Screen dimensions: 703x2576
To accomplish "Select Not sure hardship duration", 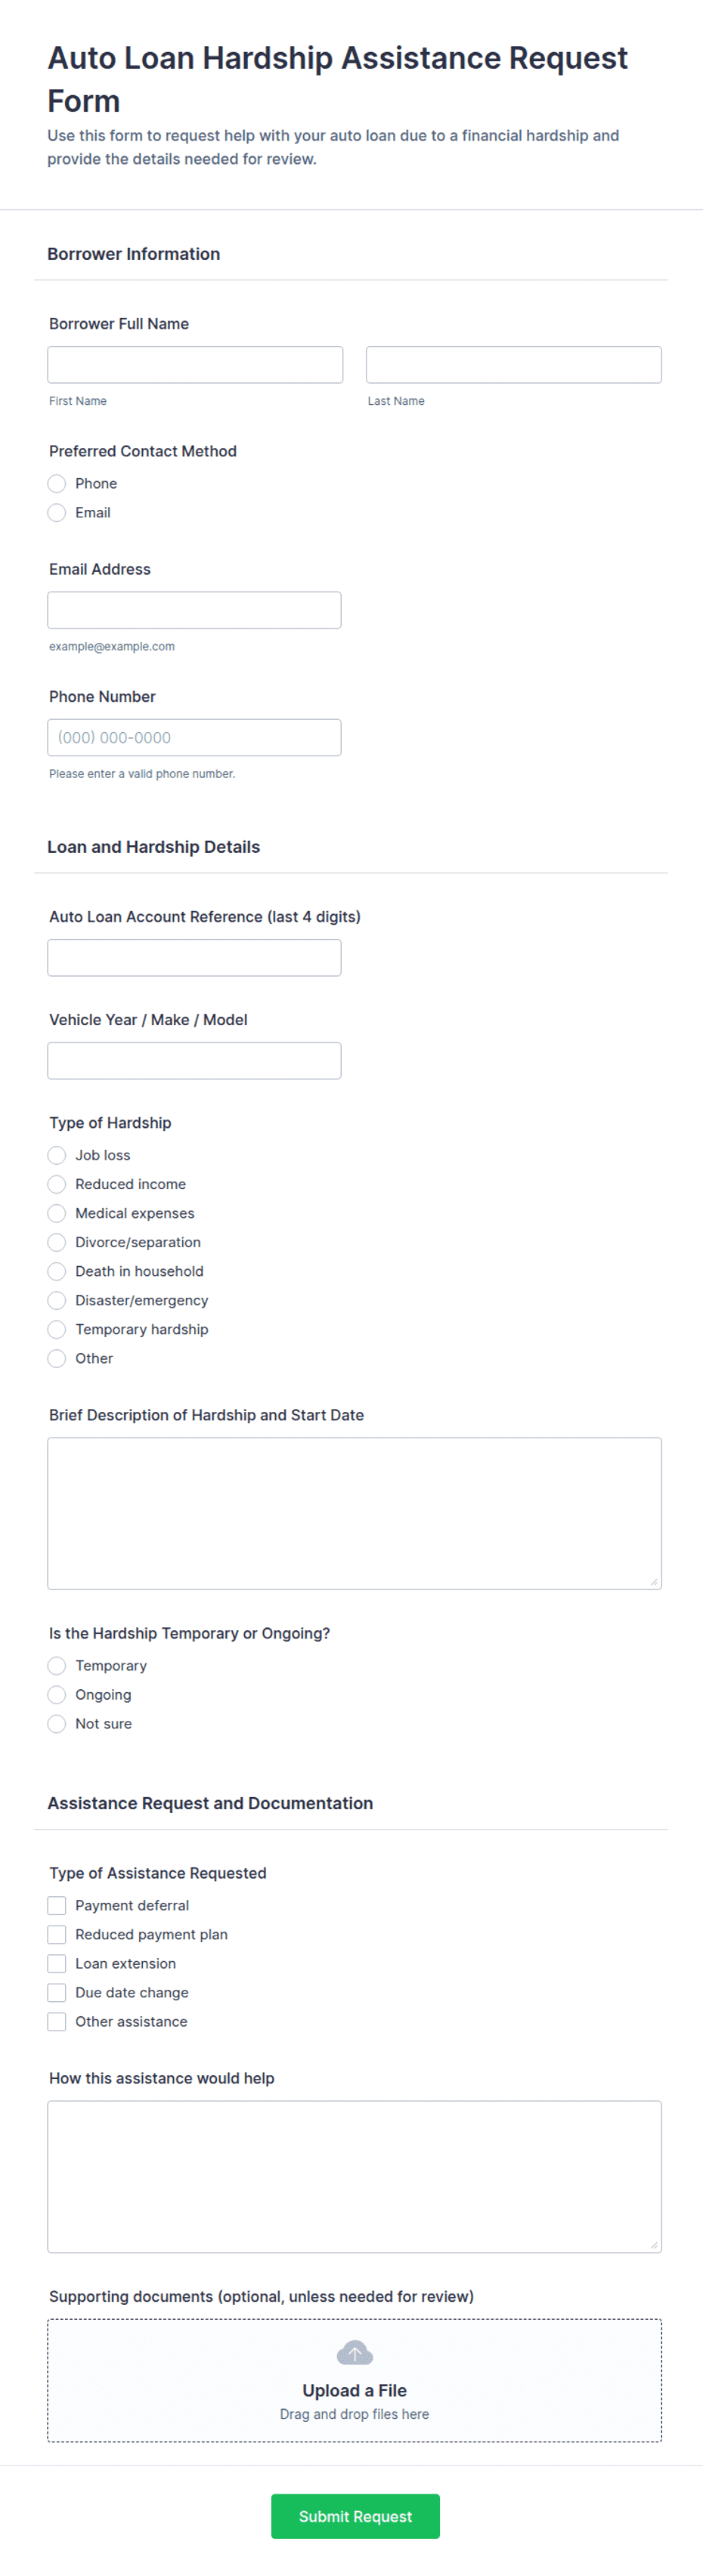I will click(x=57, y=1723).
